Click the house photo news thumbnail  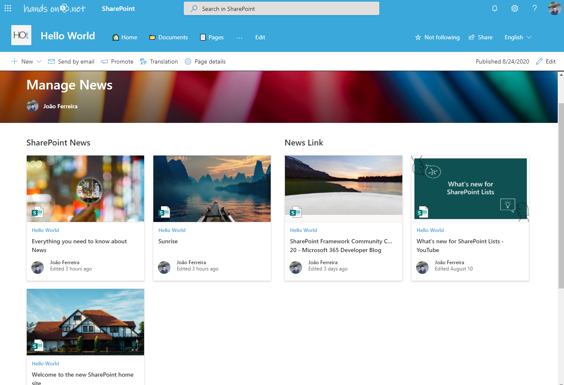85,322
